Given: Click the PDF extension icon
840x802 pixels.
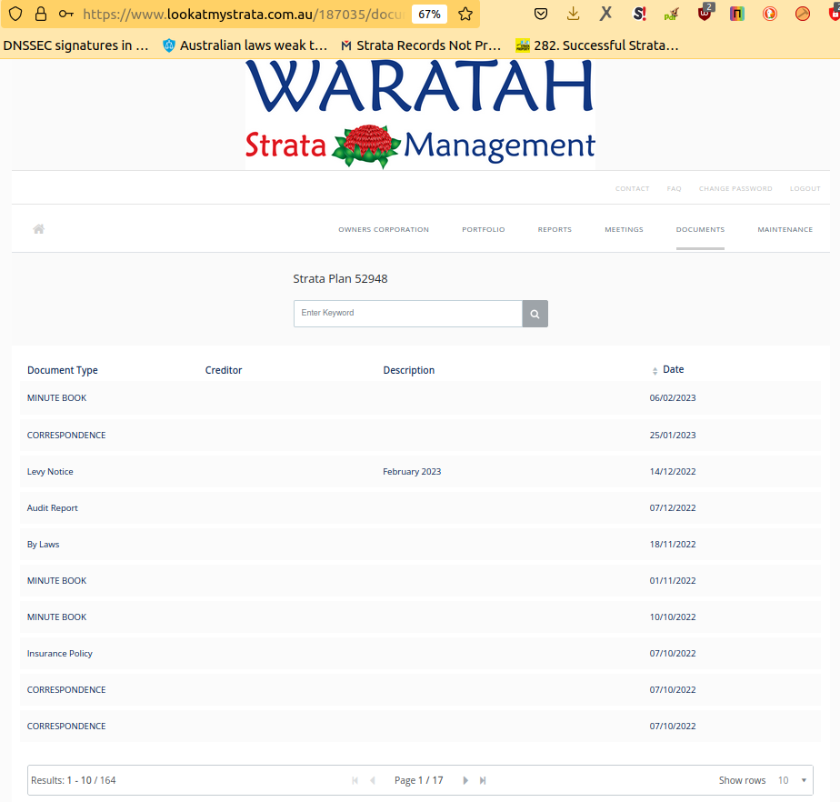Looking at the screenshot, I should point(671,14).
